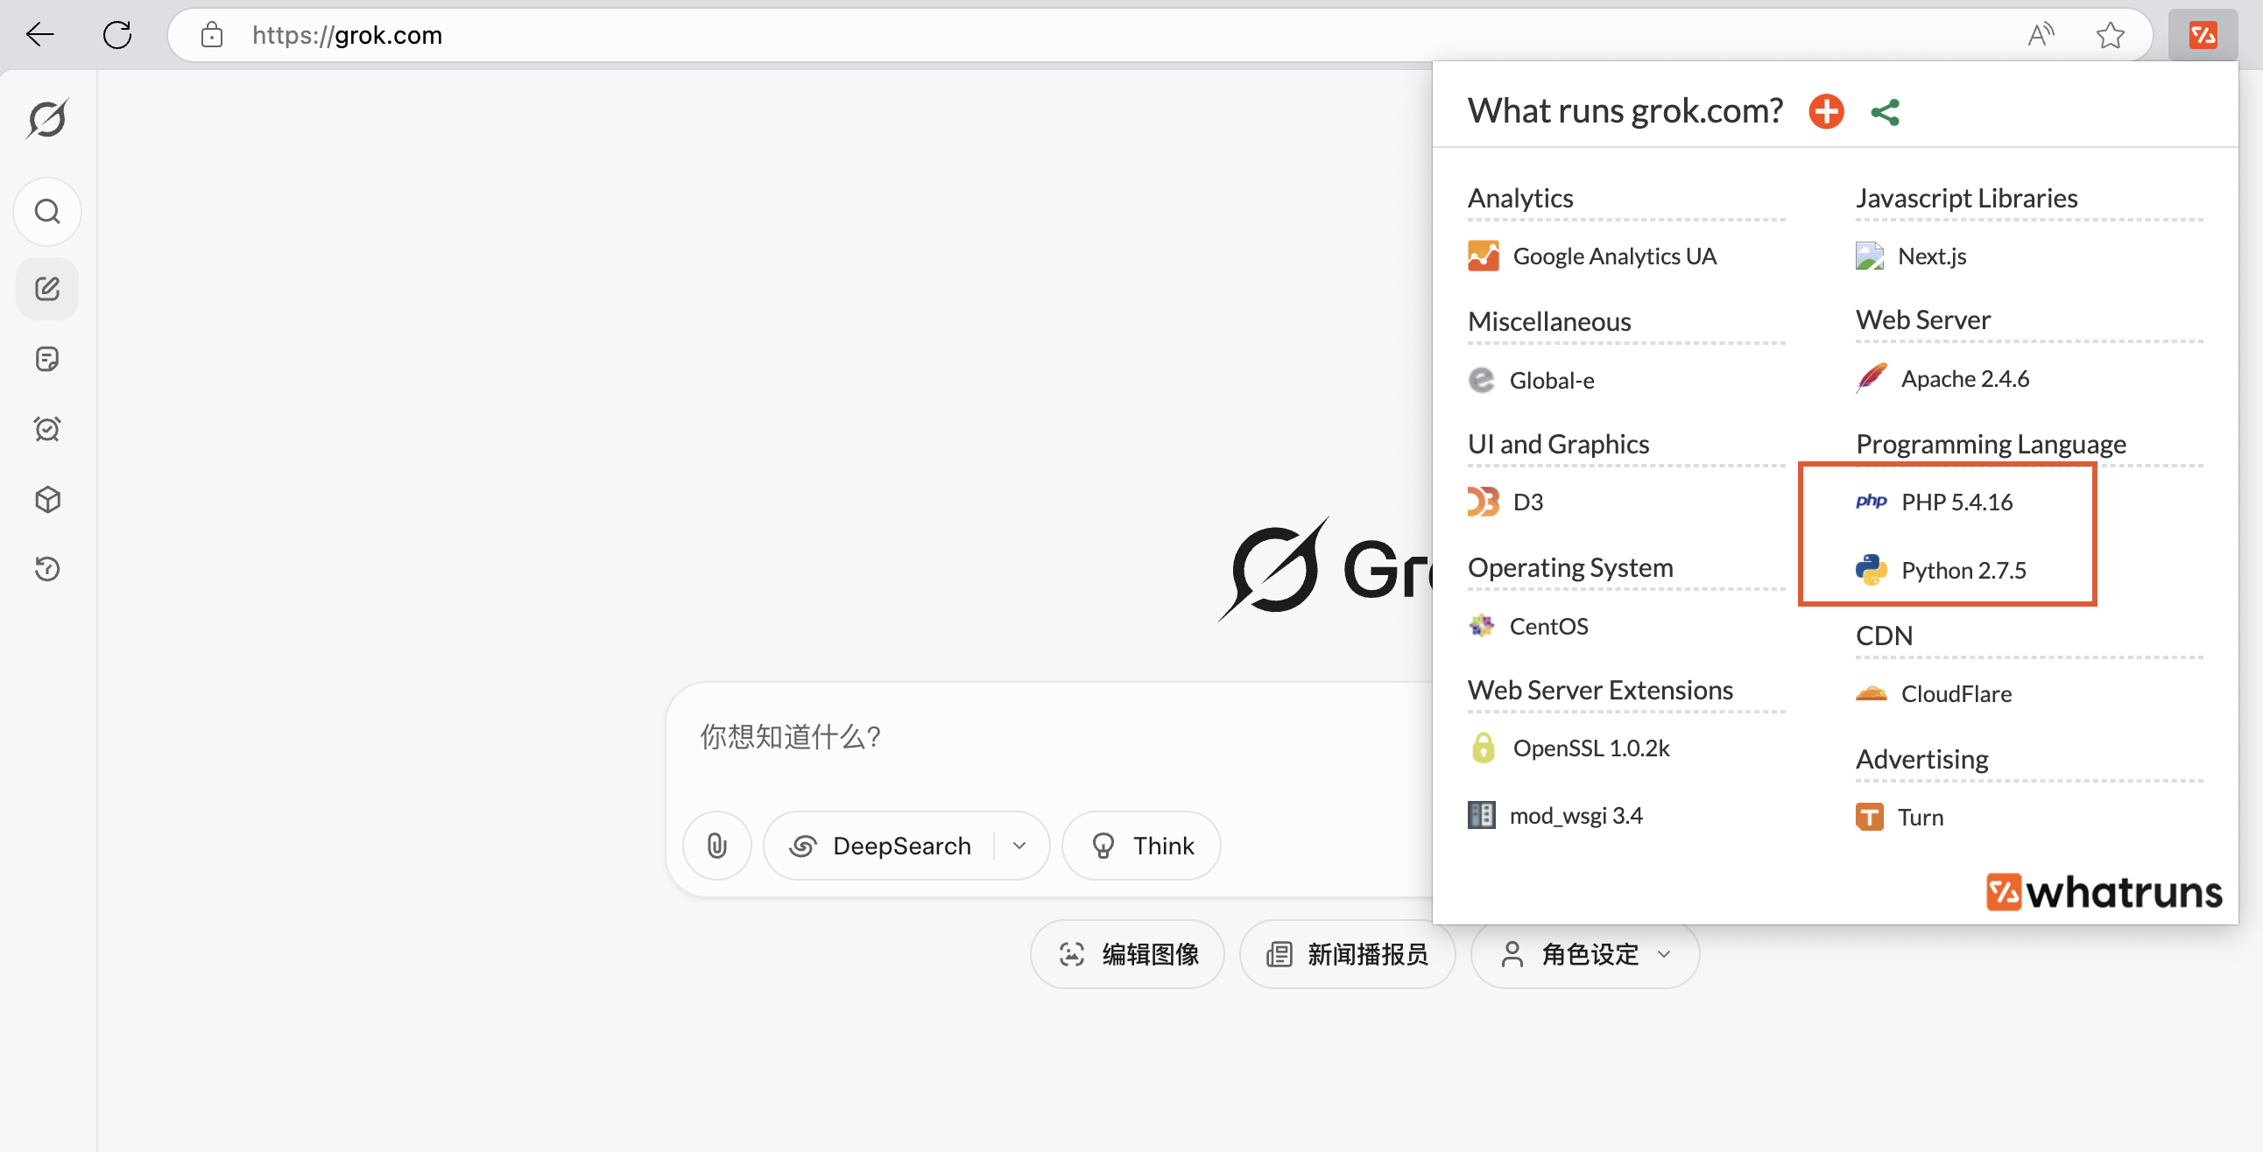The height and width of the screenshot is (1152, 2263).
Task: Open tasks alarm-clock icon in sidebar
Action: (x=47, y=428)
